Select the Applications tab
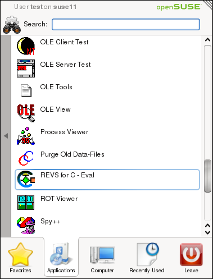This screenshot has width=213, height=279. tap(61, 258)
